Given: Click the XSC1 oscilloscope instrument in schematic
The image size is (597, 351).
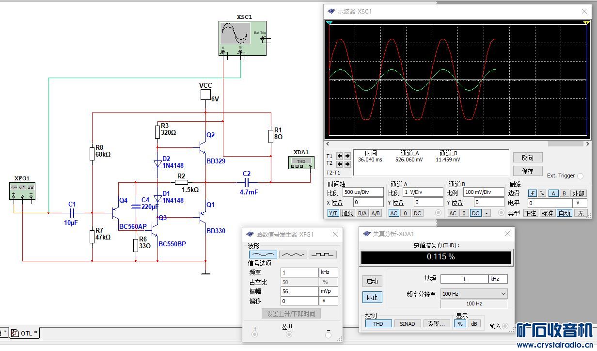Looking at the screenshot, I should click(242, 38).
